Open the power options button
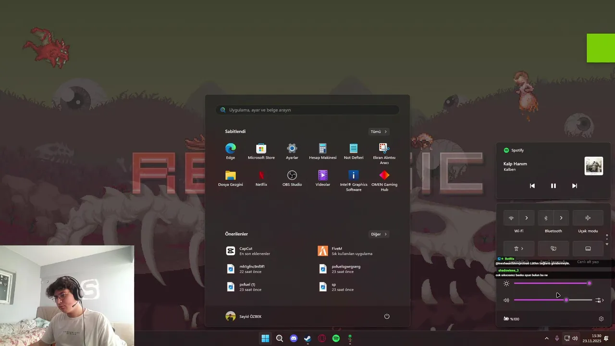The height and width of the screenshot is (346, 615). coord(387,316)
